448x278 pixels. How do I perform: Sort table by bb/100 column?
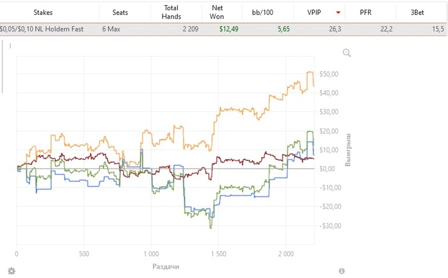pos(268,12)
